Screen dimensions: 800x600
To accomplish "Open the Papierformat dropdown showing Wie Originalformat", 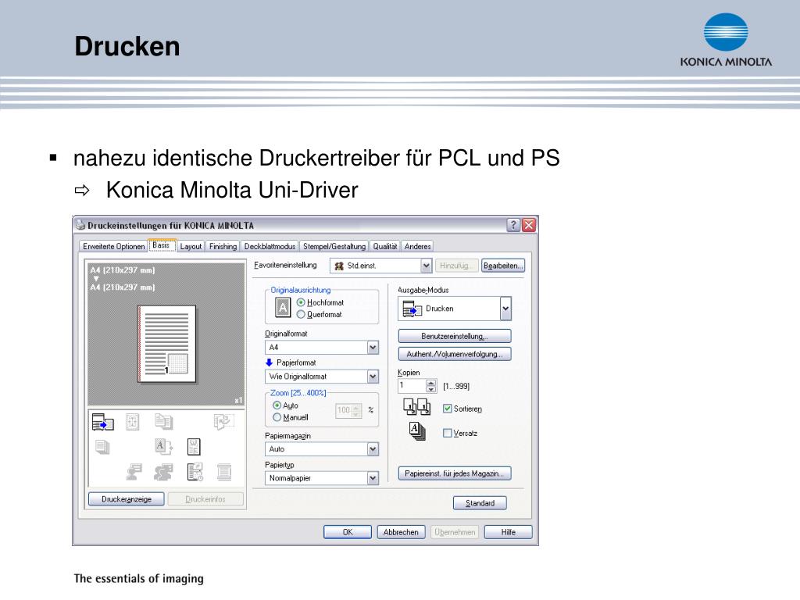I will pyautogui.click(x=321, y=377).
